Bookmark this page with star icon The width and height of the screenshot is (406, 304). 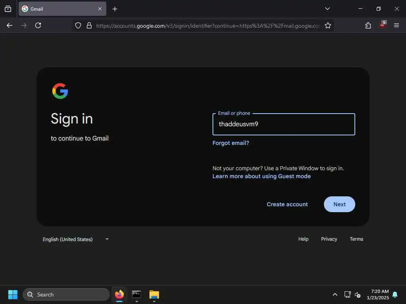(328, 25)
